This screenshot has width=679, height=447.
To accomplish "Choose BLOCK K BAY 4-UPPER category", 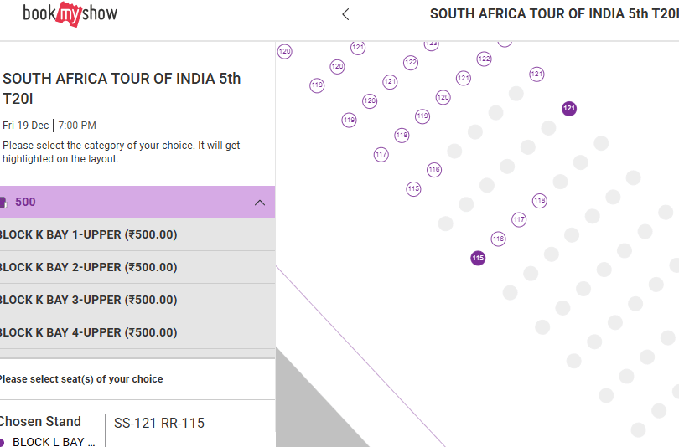I will [x=88, y=333].
